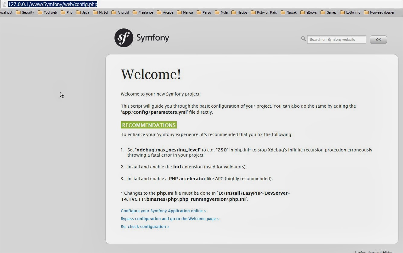Focus the Search on Symfony website field
This screenshot has width=403, height=253.
(x=337, y=40)
